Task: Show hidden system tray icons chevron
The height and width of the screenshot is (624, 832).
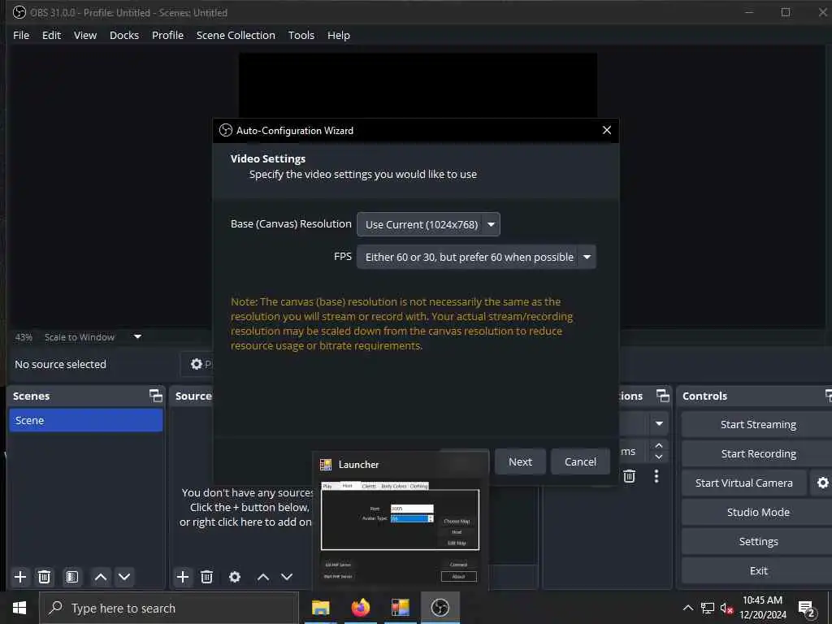Action: 687,608
